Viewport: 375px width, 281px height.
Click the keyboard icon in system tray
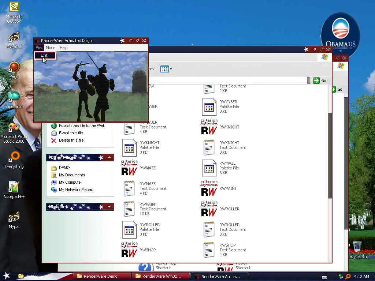click(324, 277)
